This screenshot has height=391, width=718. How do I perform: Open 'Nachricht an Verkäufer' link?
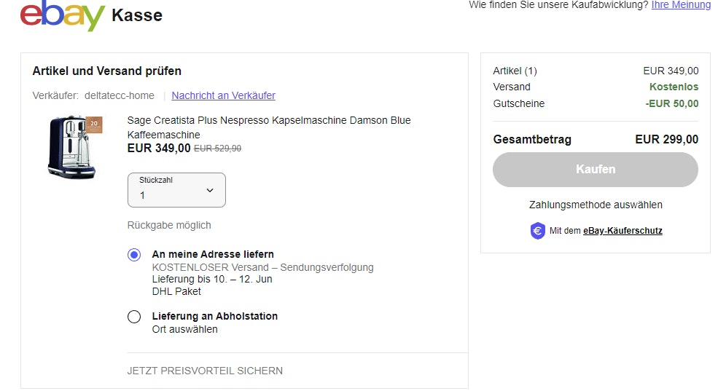(x=224, y=95)
